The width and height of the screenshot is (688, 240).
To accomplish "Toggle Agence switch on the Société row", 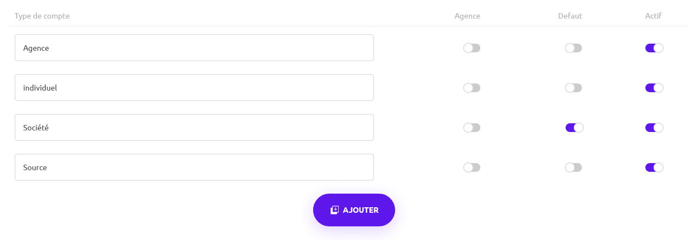I will pos(472,128).
